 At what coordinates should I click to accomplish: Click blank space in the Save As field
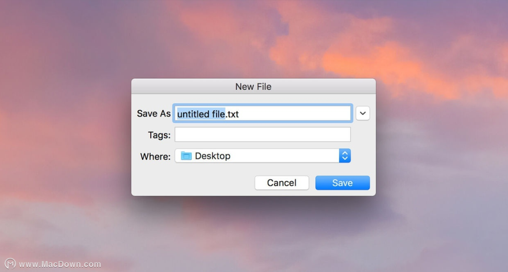pyautogui.click(x=295, y=113)
